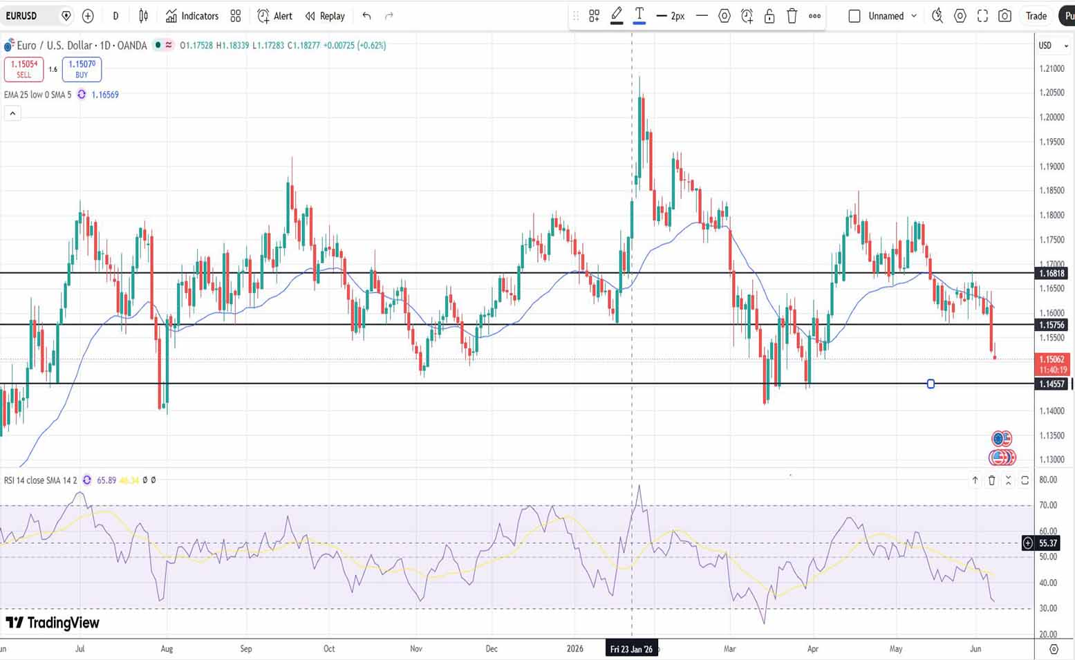Open the USD currency dropdown on price scale
This screenshot has height=660, width=1075.
coord(1053,46)
